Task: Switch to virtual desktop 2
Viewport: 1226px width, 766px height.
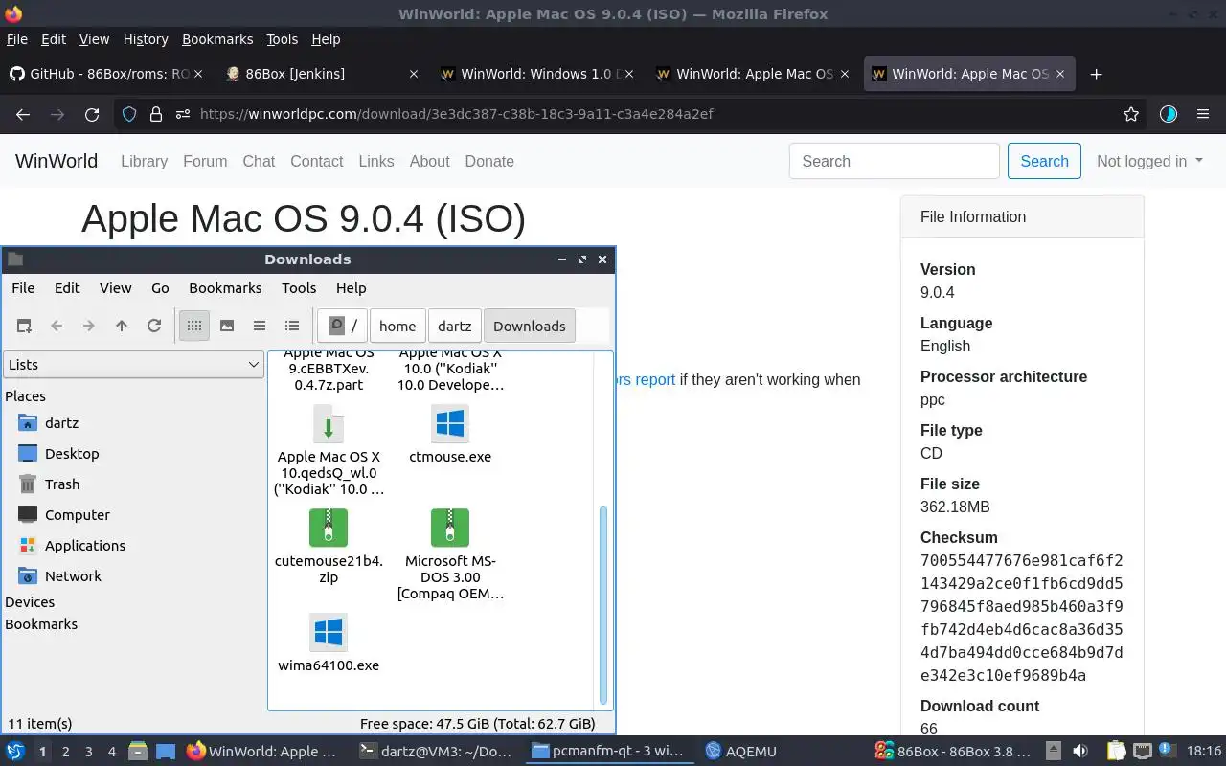Action: 65,752
